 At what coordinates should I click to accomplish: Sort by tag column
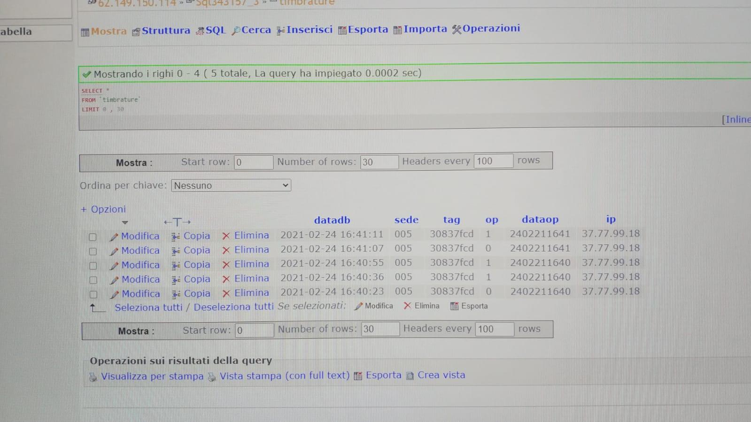(451, 220)
